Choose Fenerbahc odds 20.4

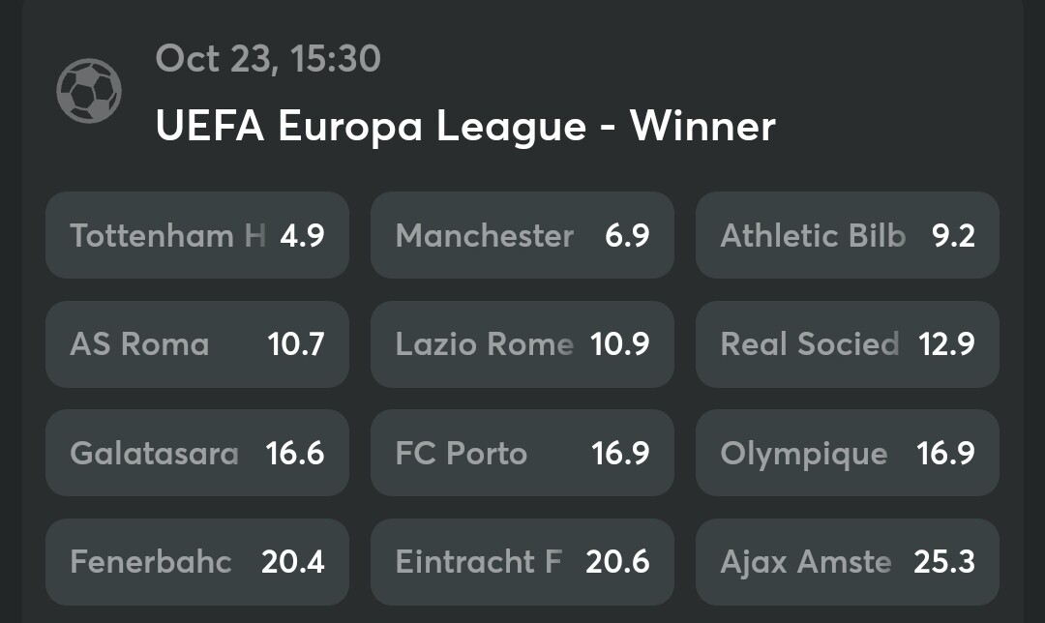click(x=197, y=562)
